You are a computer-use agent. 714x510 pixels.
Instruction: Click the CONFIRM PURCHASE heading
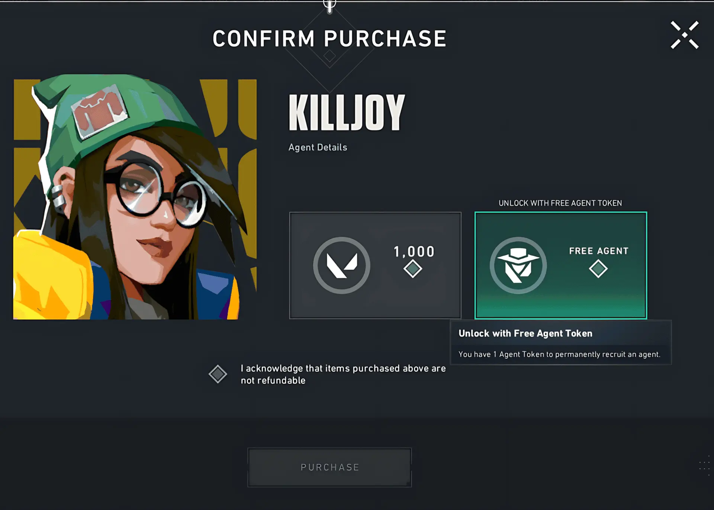tap(329, 39)
